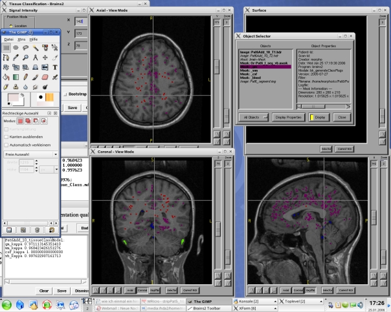Select the Move tool in toolbox
391x312 pixels.
click(45, 57)
